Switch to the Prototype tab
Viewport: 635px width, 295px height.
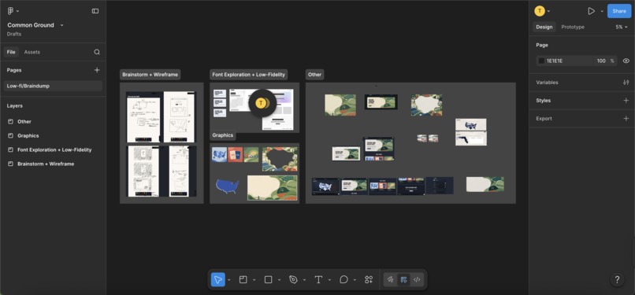(x=573, y=27)
